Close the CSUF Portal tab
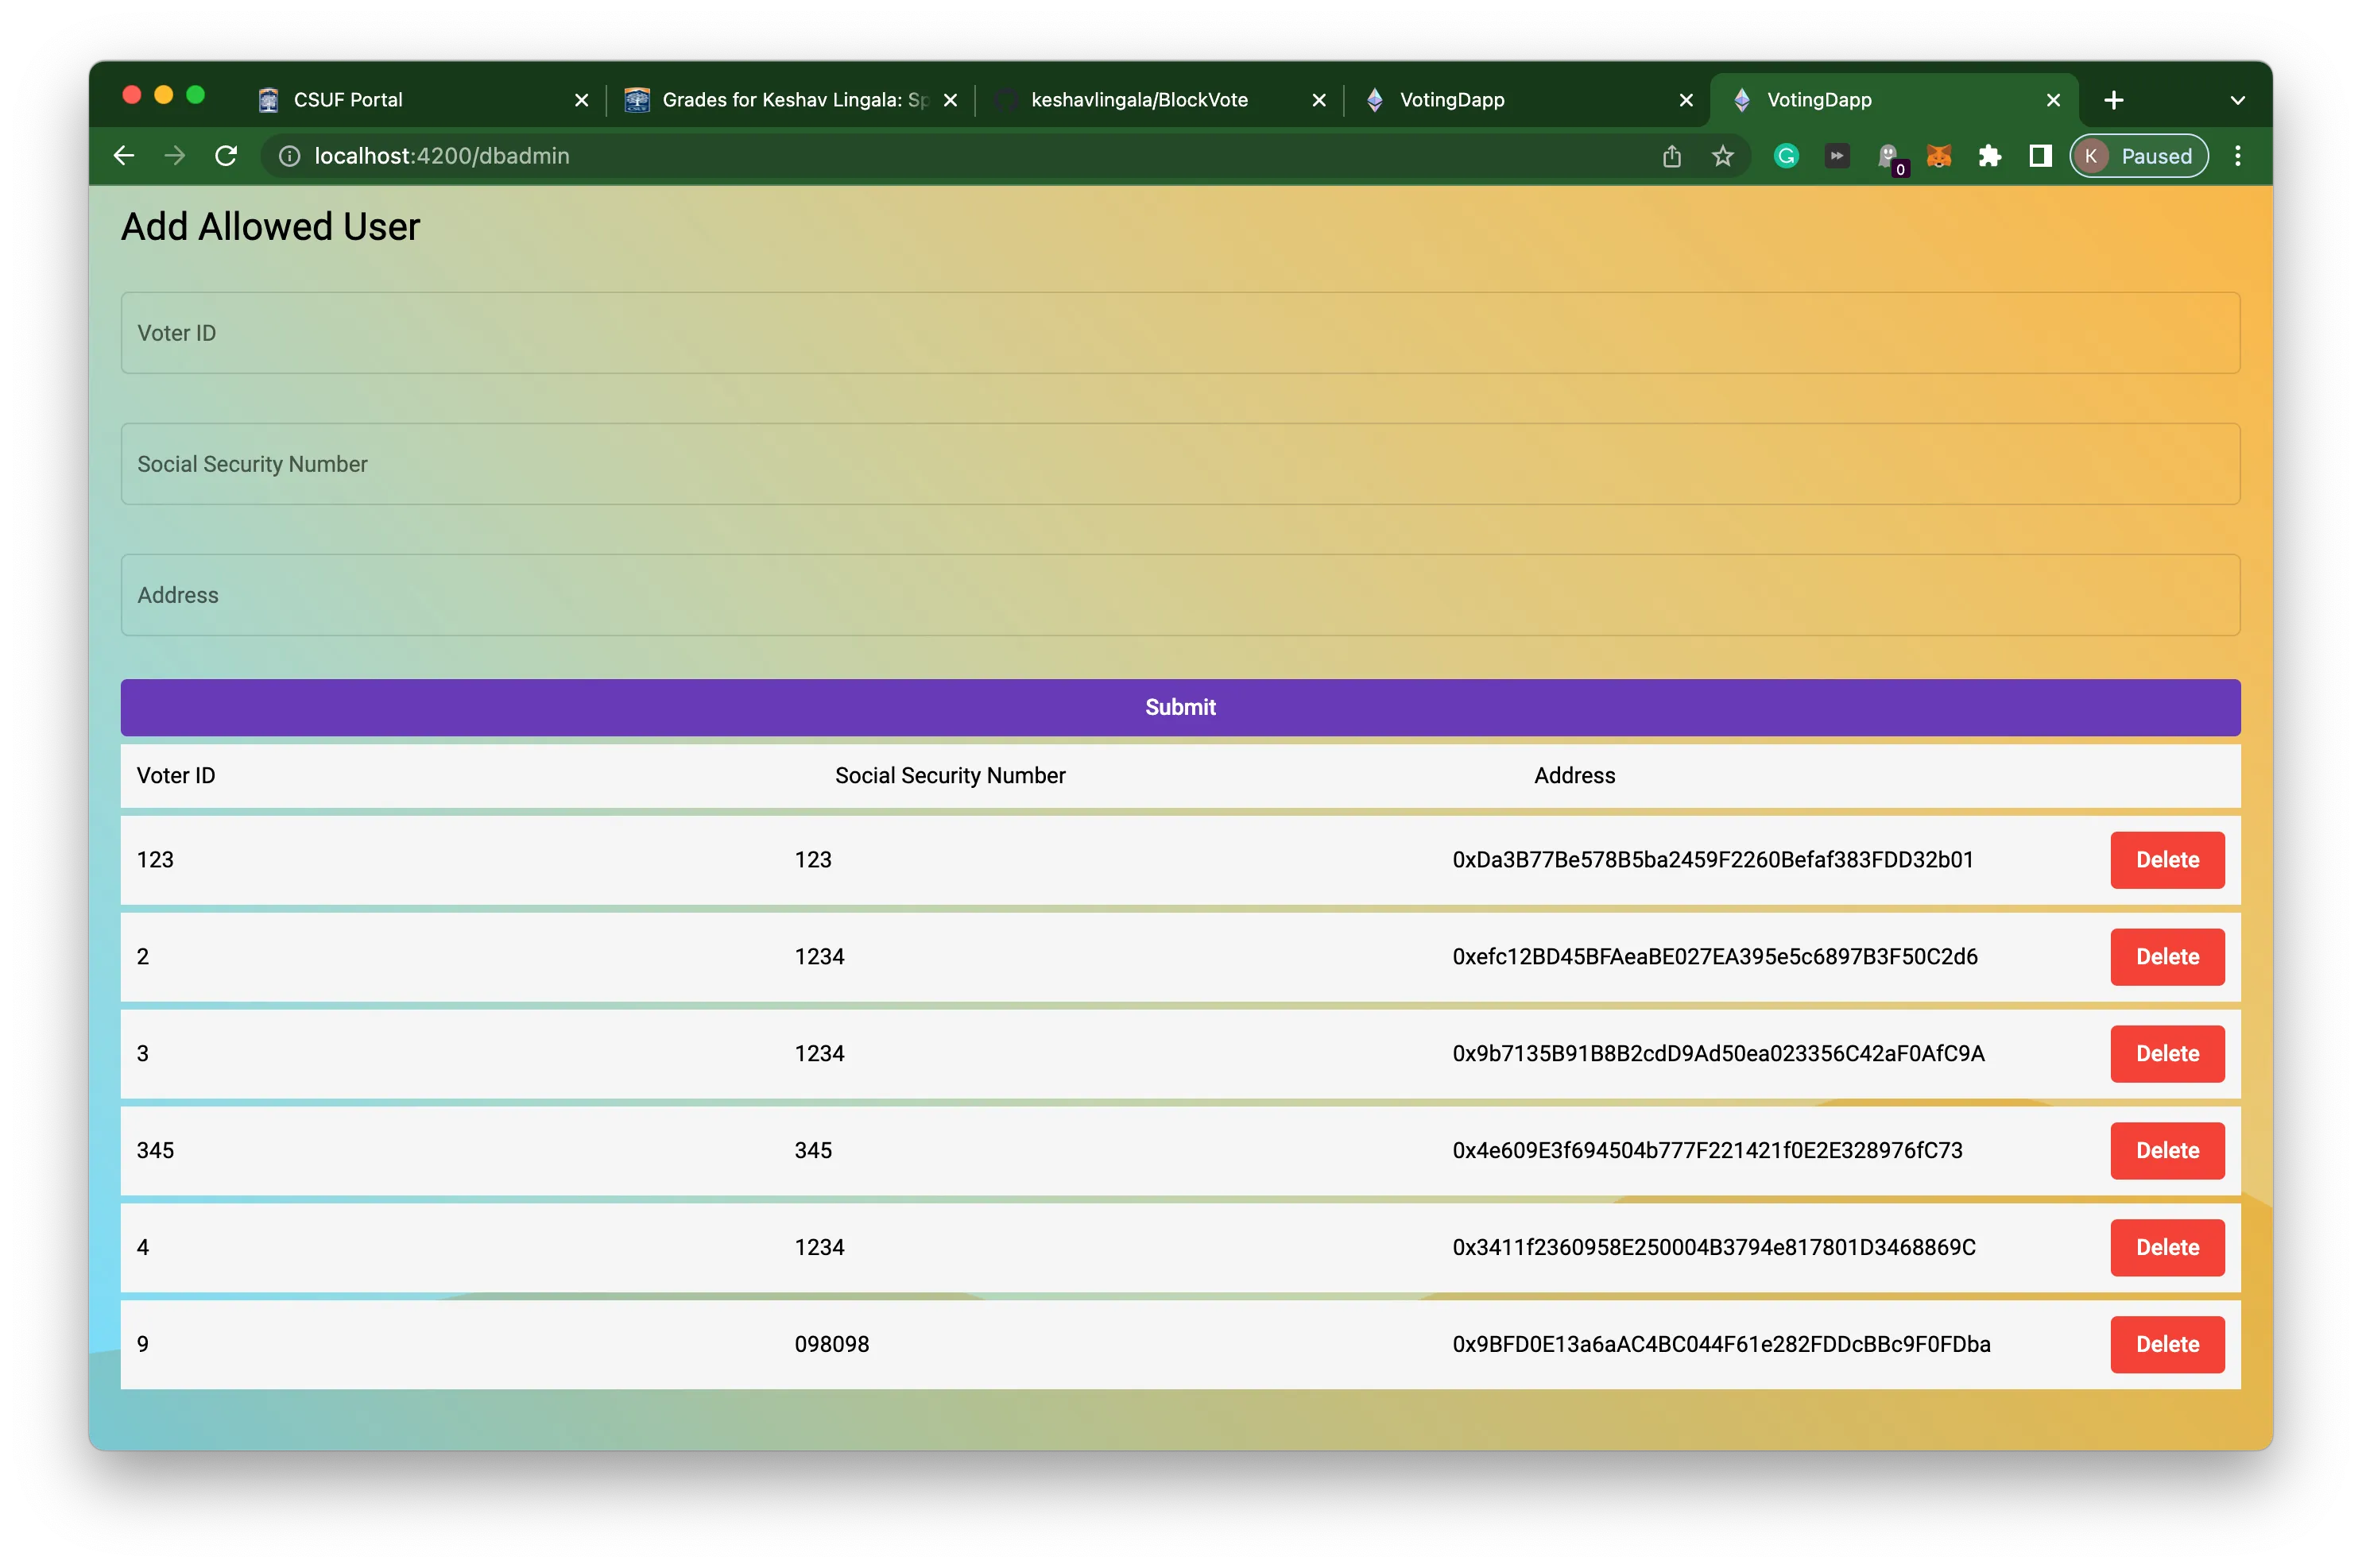Image resolution: width=2362 pixels, height=1568 pixels. pos(581,100)
